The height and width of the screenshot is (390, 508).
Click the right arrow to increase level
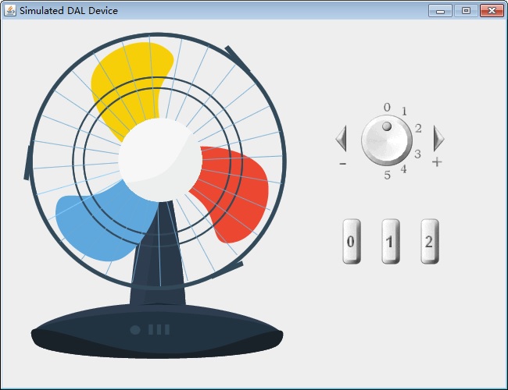[x=438, y=138]
